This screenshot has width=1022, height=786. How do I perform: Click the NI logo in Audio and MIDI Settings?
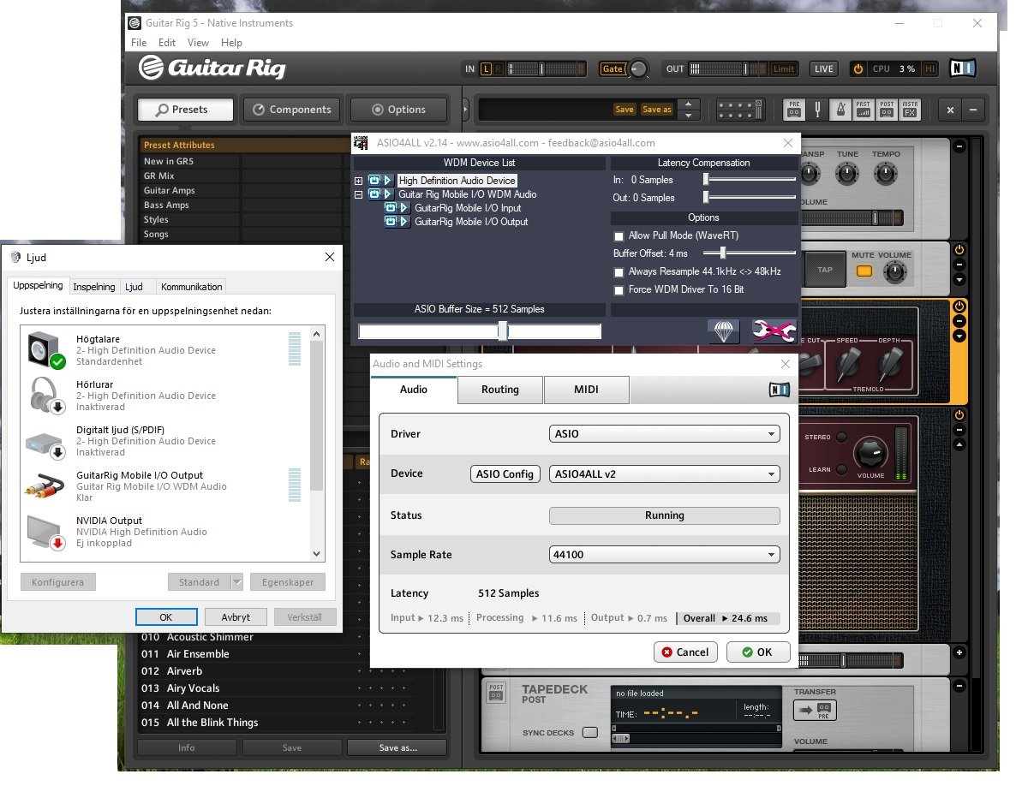(x=780, y=390)
